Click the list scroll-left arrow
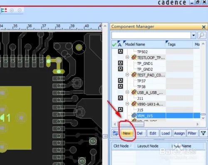 coord(115,124)
